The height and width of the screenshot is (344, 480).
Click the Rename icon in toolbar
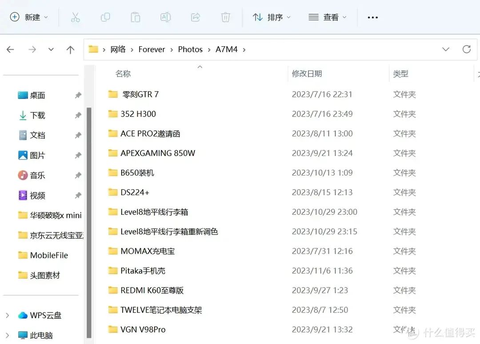click(x=165, y=17)
